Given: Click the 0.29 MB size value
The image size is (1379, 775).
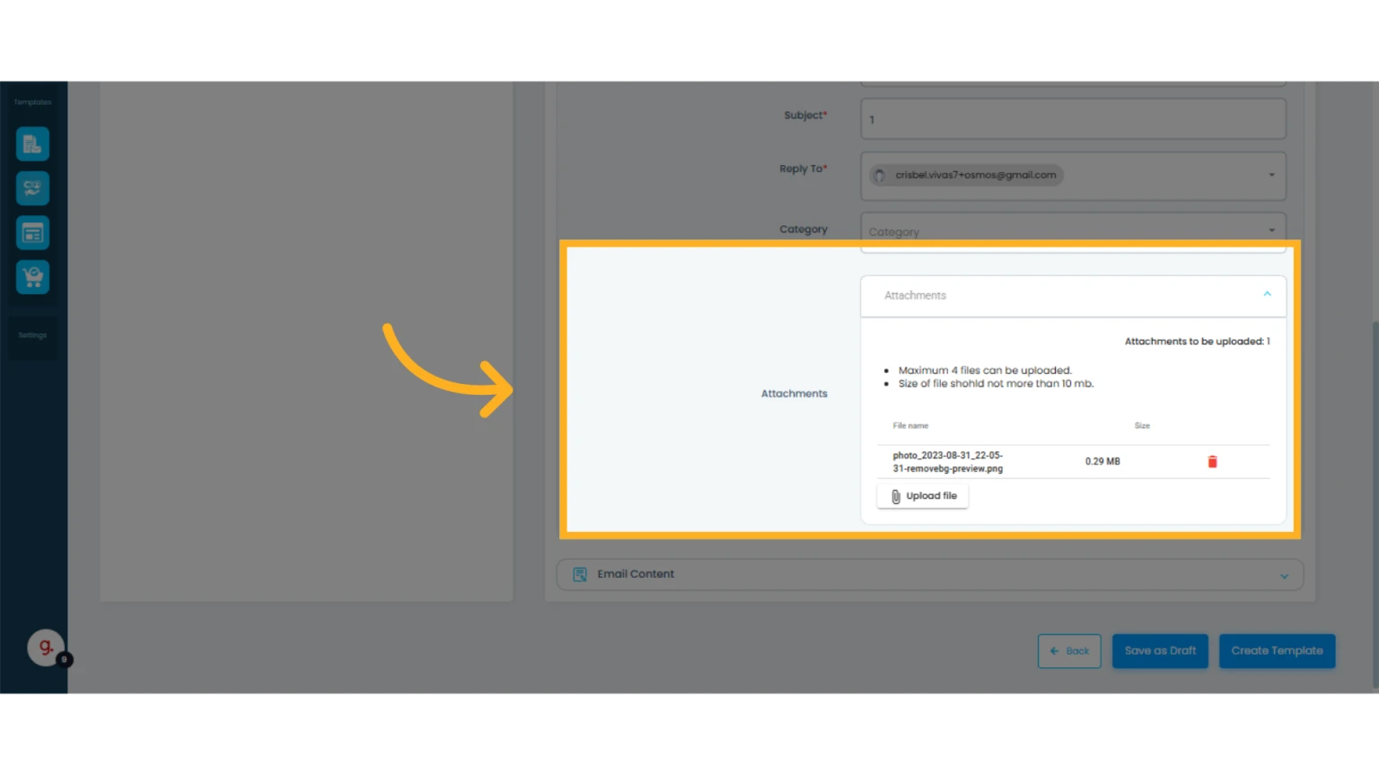Looking at the screenshot, I should pyautogui.click(x=1102, y=462).
